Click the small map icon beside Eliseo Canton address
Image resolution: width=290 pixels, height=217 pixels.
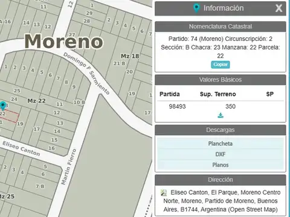164,193
